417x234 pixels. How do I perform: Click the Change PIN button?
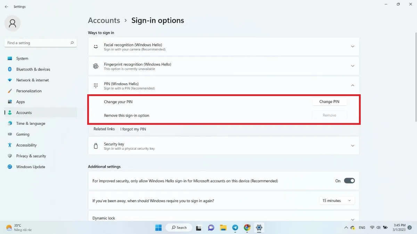(x=329, y=102)
